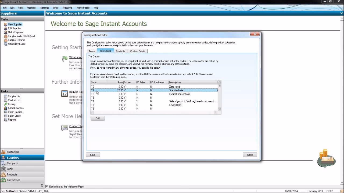The height and width of the screenshot is (193, 344).
Task: Click the tax codes scrollbar down arrow
Action: tap(219, 109)
